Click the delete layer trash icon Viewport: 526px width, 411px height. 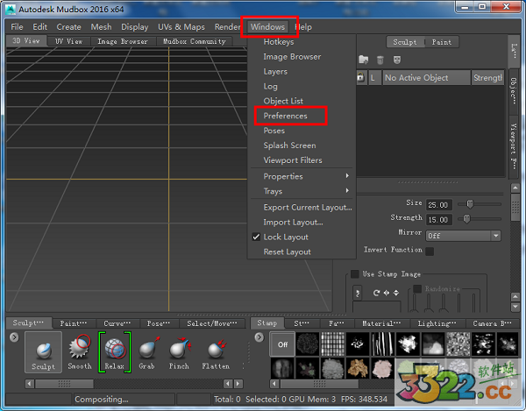click(380, 60)
